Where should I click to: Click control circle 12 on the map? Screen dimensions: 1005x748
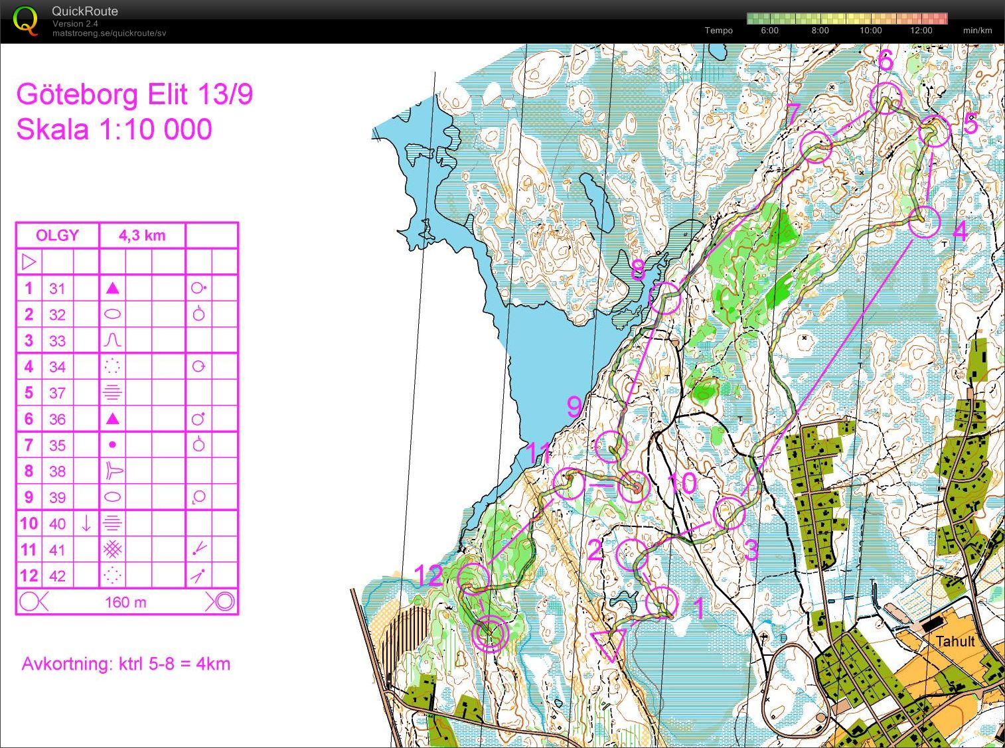tap(474, 579)
